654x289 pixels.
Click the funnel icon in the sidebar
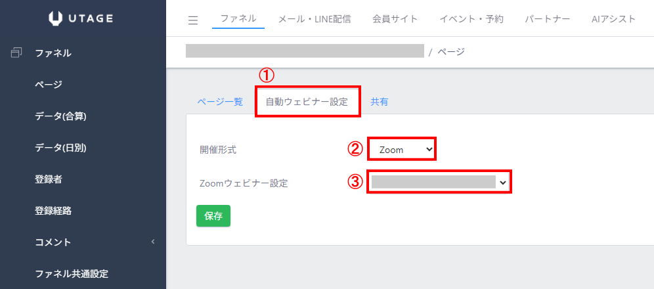17,53
